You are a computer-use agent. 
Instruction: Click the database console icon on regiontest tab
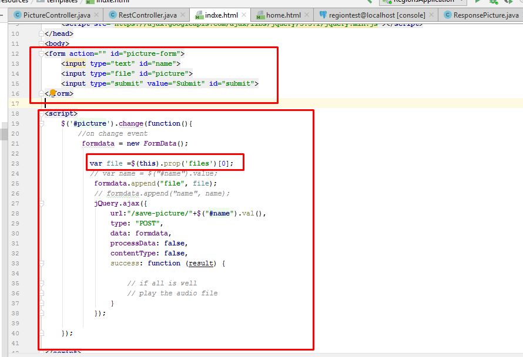[x=323, y=15]
